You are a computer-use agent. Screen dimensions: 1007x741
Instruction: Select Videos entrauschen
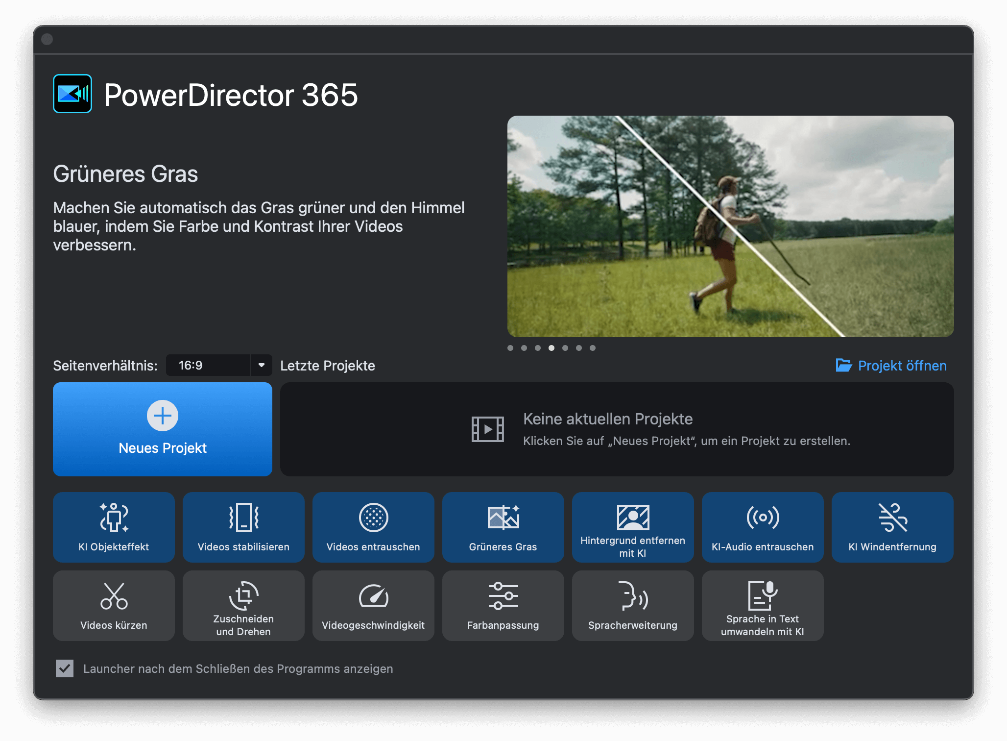373,527
